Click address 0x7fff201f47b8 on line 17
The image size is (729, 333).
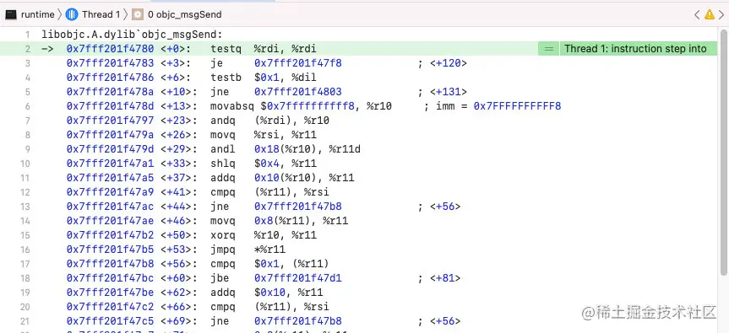click(110, 264)
